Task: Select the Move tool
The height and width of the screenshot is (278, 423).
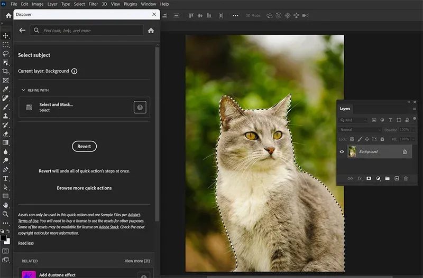Action: coord(5,35)
